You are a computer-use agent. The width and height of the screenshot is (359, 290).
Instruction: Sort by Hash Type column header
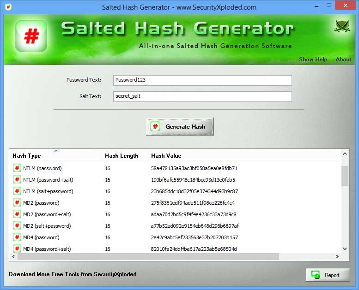coord(55,156)
